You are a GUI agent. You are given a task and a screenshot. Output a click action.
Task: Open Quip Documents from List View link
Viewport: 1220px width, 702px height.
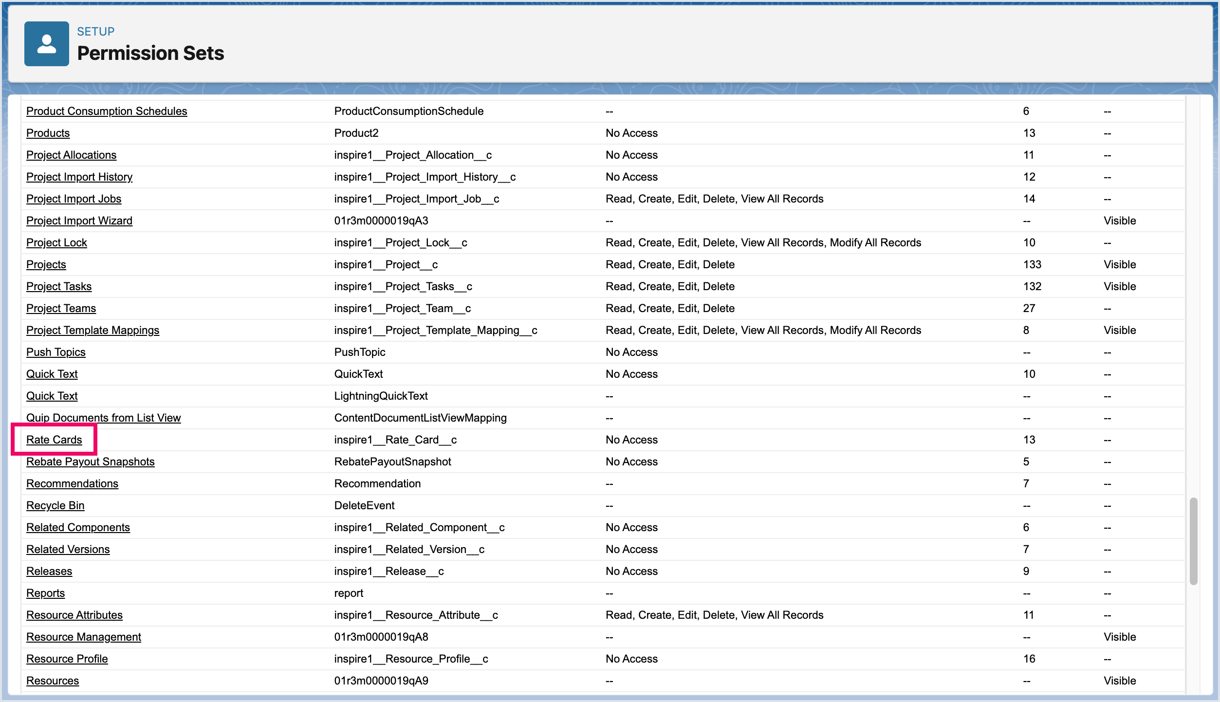103,418
